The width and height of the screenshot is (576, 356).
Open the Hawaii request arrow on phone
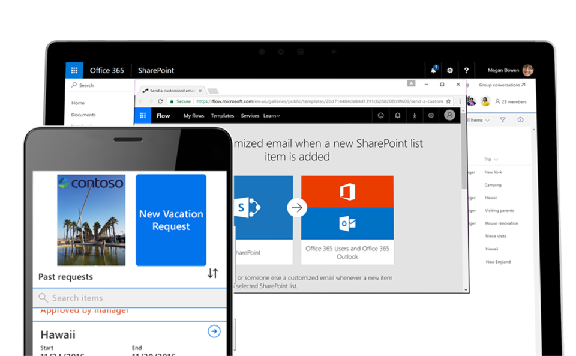(214, 331)
